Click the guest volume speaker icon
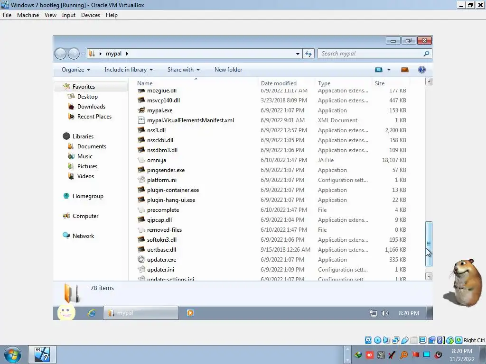 (x=384, y=313)
